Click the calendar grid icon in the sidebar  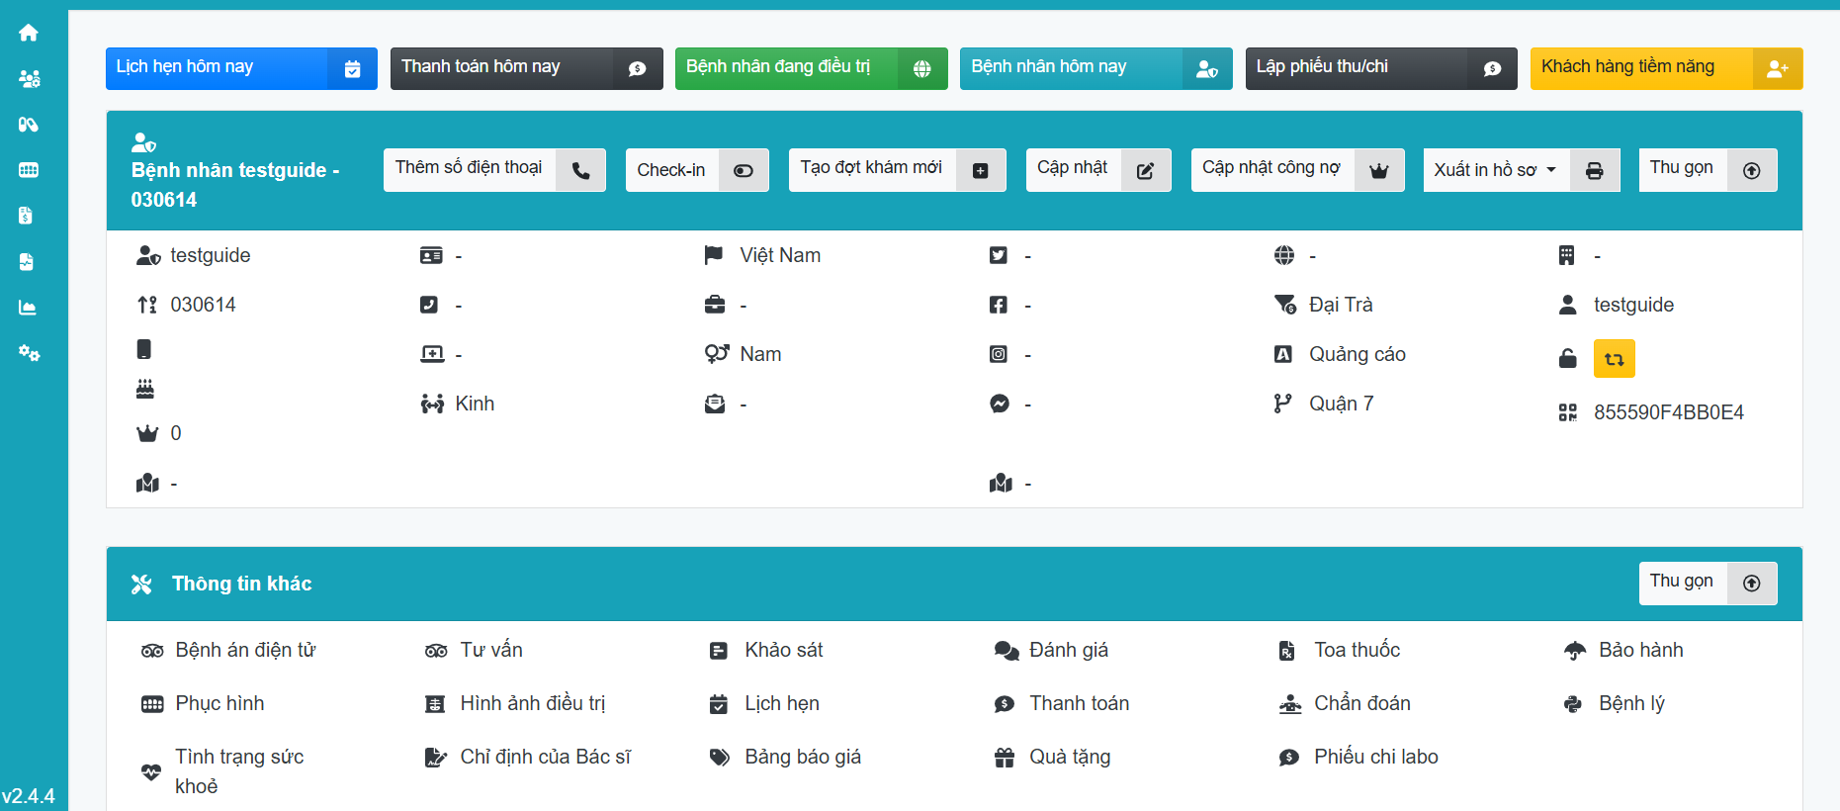tap(29, 170)
